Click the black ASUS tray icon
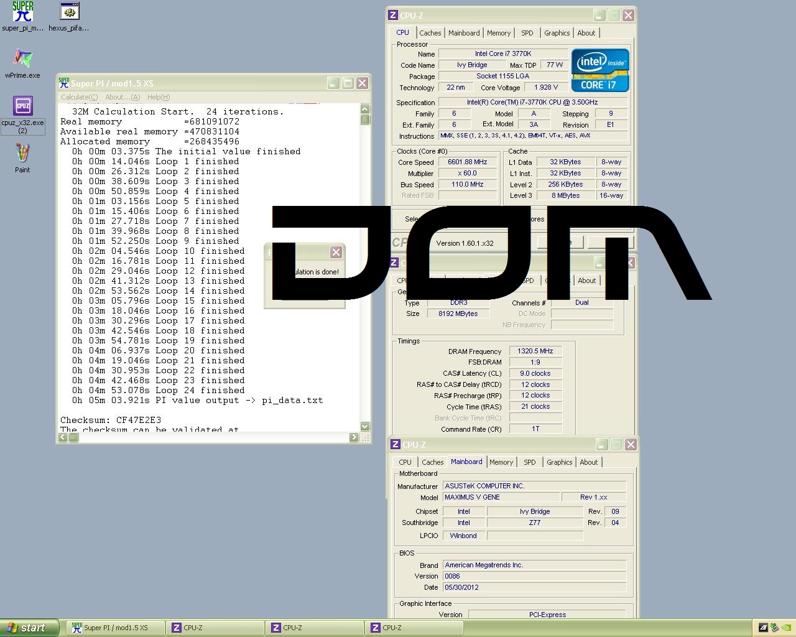Screen dimensions: 796x637 (x=763, y=628)
